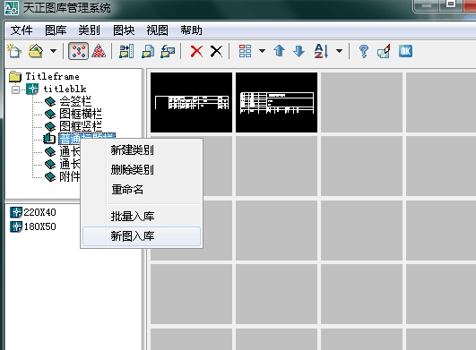476x350 pixels.
Task: Click the blue down arrow icon
Action: 299,51
